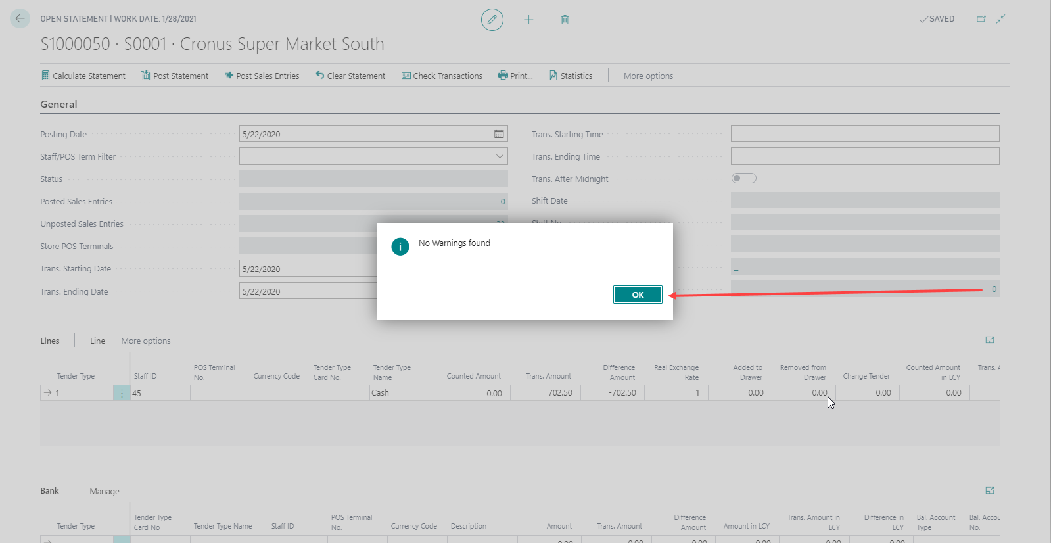Click the pencil edit icon

tap(492, 20)
